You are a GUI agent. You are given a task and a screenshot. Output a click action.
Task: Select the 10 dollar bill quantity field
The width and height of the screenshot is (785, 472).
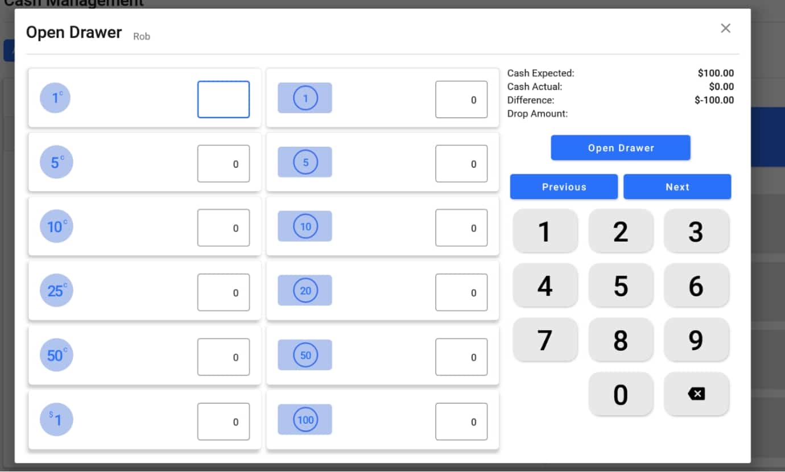(461, 228)
